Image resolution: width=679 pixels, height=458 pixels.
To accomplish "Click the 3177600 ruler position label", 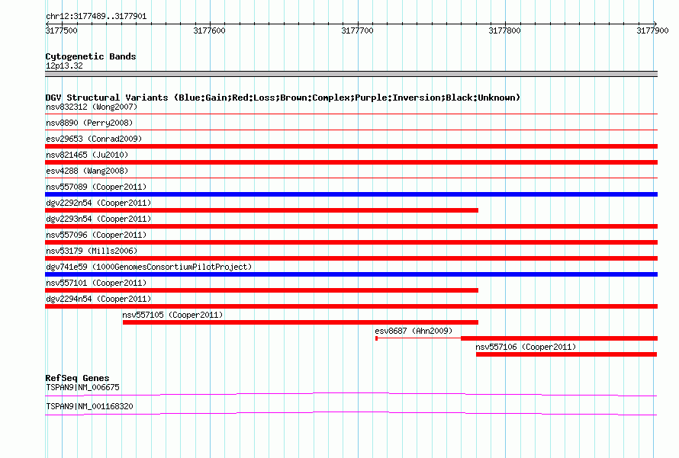I will (x=209, y=30).
